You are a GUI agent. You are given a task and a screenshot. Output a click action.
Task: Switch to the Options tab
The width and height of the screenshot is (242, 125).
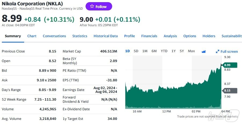pos(190,36)
